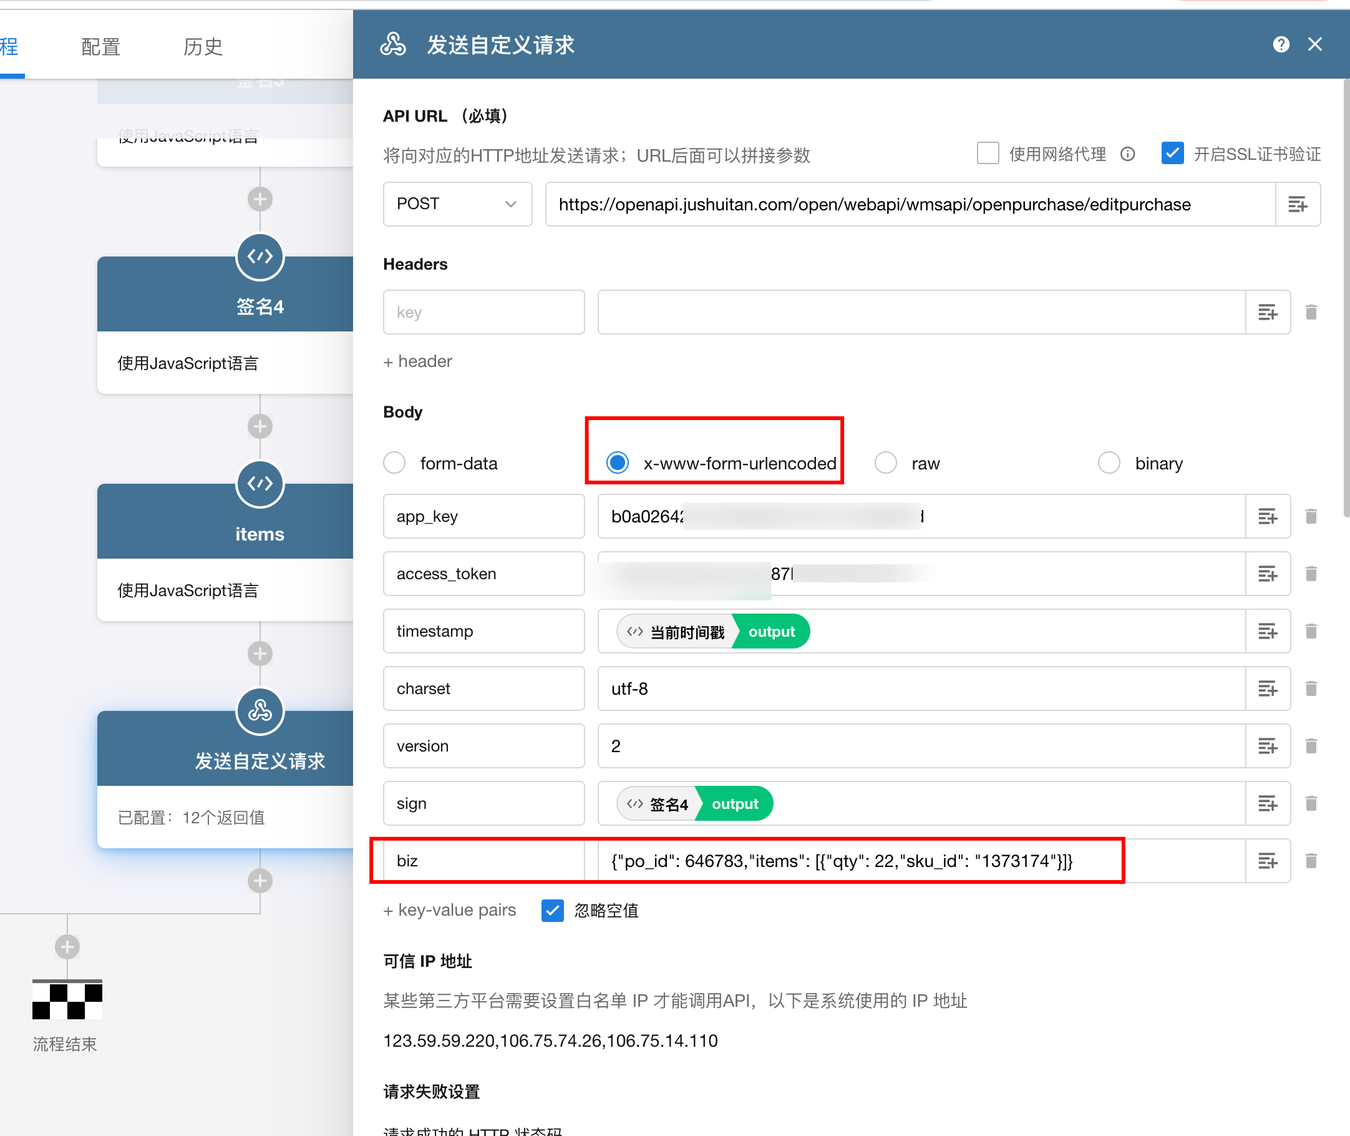The width and height of the screenshot is (1350, 1136).
Task: Open the POST method dropdown
Action: click(x=457, y=204)
